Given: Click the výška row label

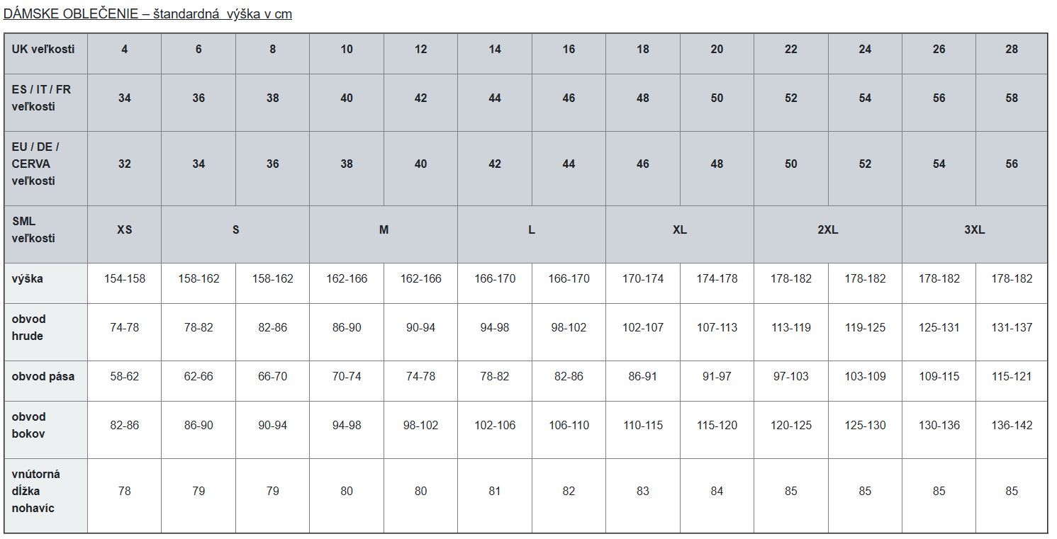Looking at the screenshot, I should 45,283.
